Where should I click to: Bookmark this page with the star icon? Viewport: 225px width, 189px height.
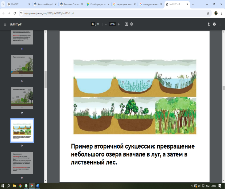[208, 13]
